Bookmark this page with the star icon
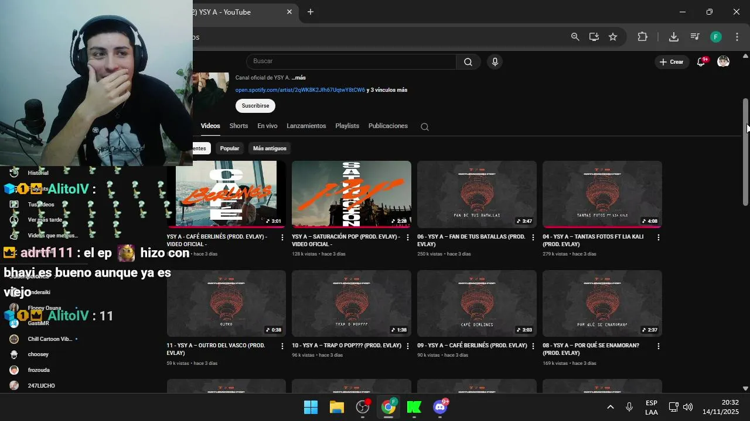Viewport: 750px width, 421px height. tap(613, 37)
